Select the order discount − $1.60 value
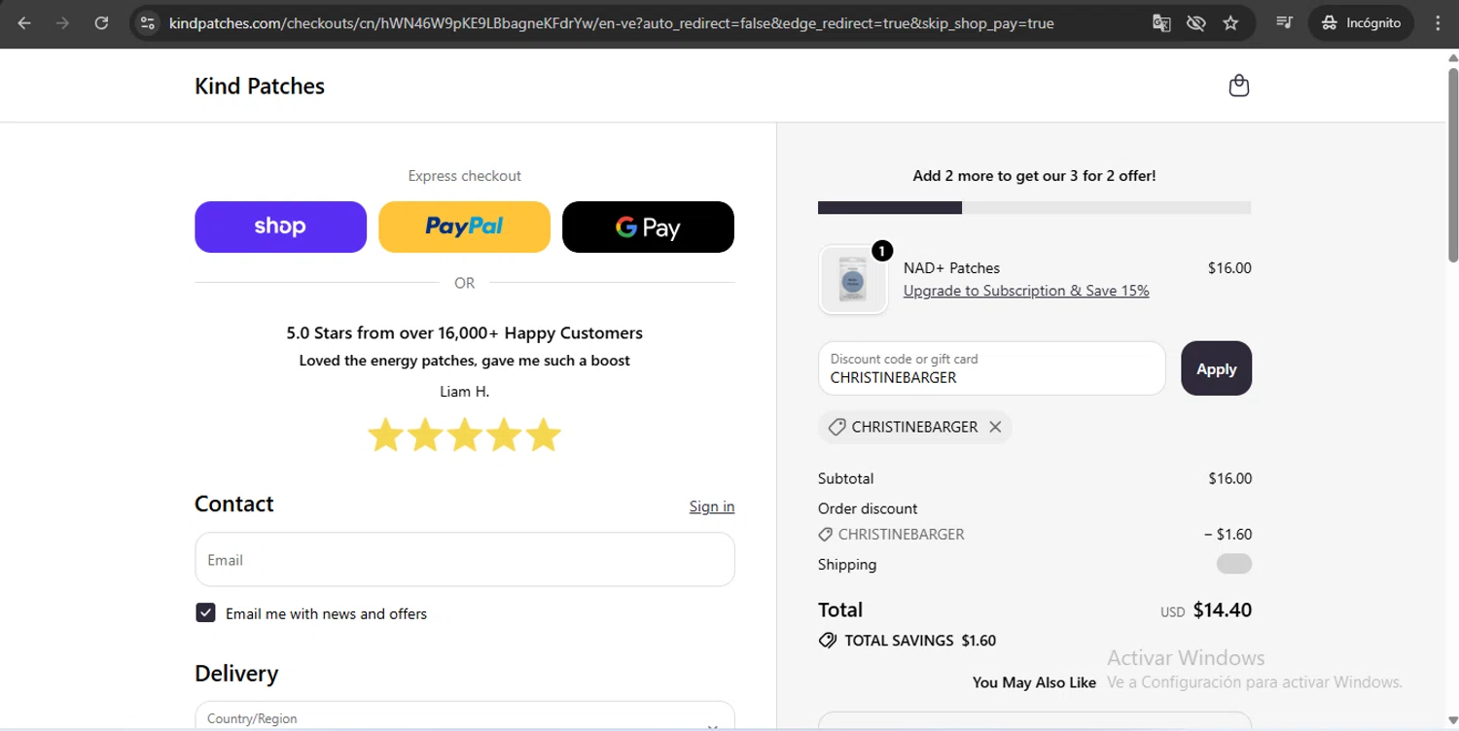Screen dimensions: 1459x731 tap(1228, 534)
